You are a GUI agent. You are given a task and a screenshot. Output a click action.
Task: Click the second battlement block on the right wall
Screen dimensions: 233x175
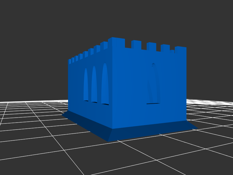click(136, 45)
